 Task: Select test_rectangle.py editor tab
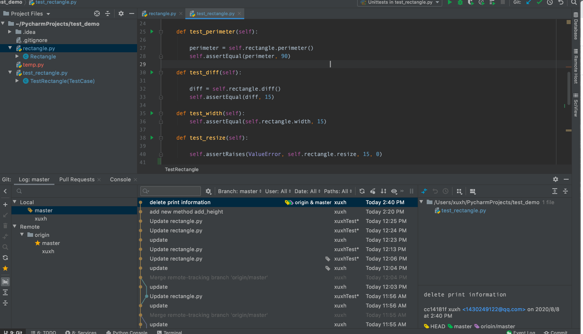coord(216,13)
